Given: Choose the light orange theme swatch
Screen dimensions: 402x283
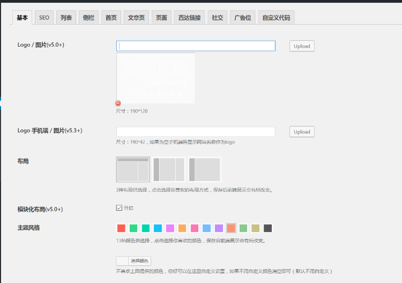Looking at the screenshot, I should pyautogui.click(x=182, y=228).
